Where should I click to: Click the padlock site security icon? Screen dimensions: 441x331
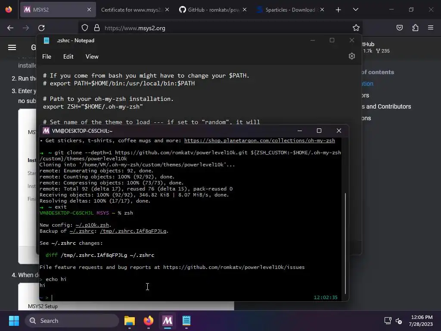click(97, 28)
